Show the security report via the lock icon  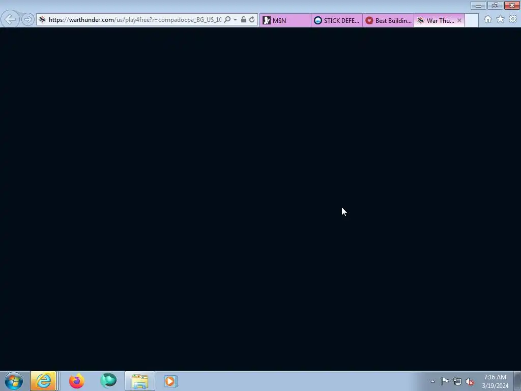point(244,20)
